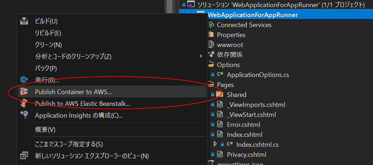Open Error.cshtml file
The height and width of the screenshot is (165, 373).
(243, 125)
